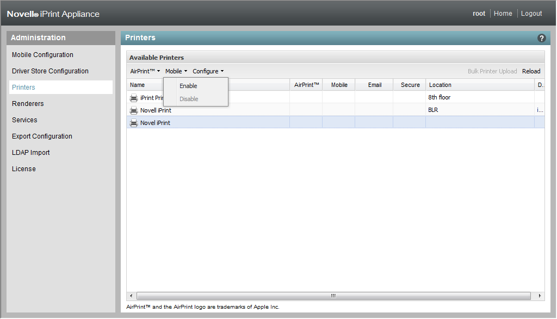Go to Home link
This screenshot has height=319, width=557.
coord(503,14)
